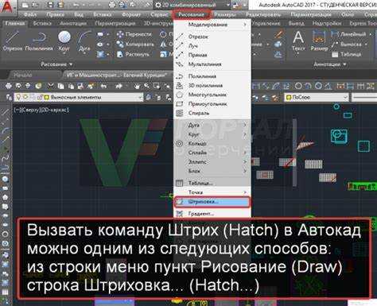The image size is (377, 306).
Task: Open the Вид menu
Action: pyautogui.click(x=79, y=14)
